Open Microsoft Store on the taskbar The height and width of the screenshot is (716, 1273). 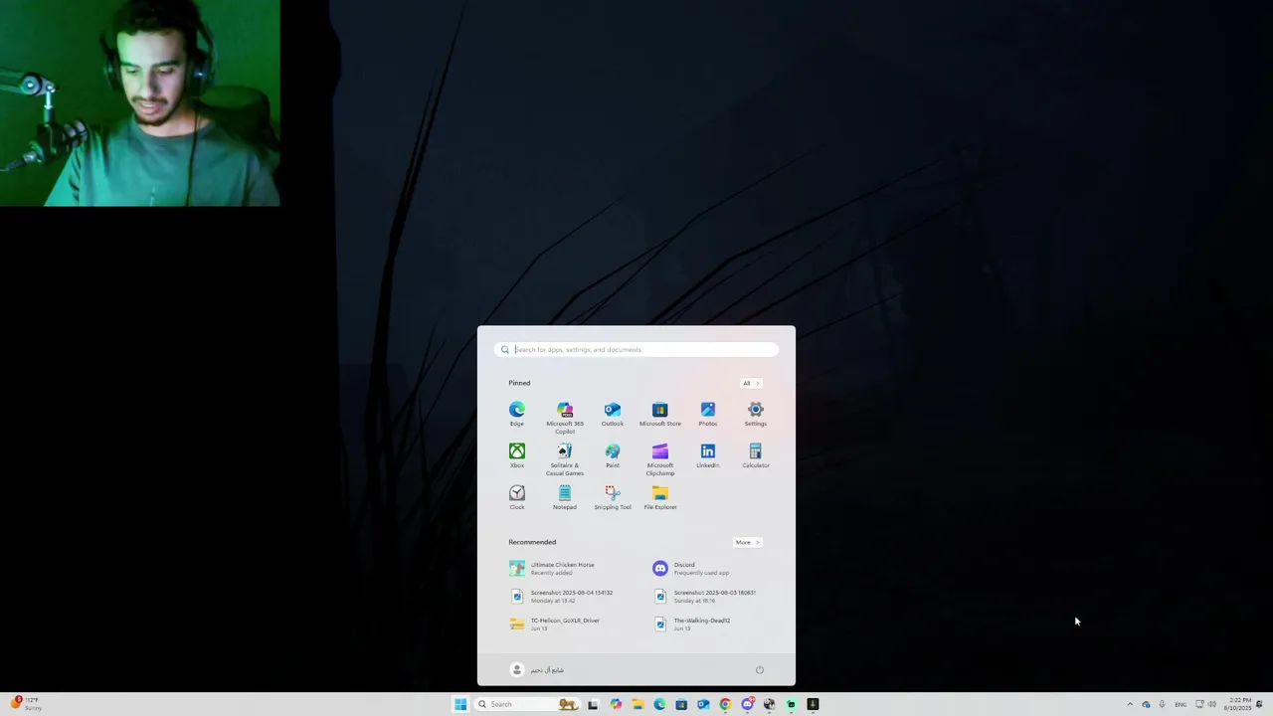click(x=681, y=704)
